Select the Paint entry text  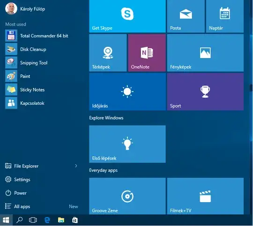tap(25, 76)
